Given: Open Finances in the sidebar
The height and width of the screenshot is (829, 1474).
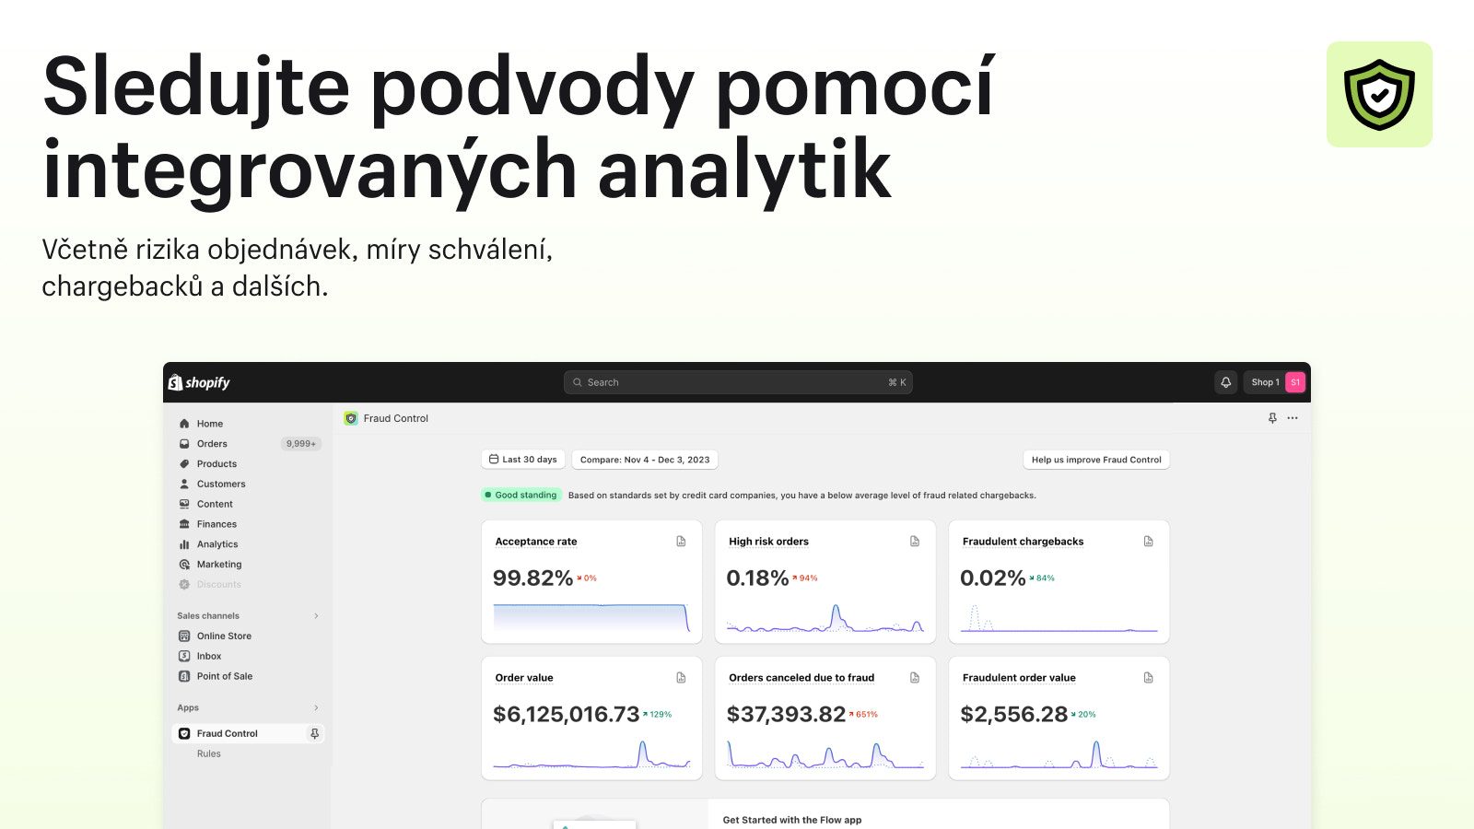Looking at the screenshot, I should pyautogui.click(x=216, y=524).
